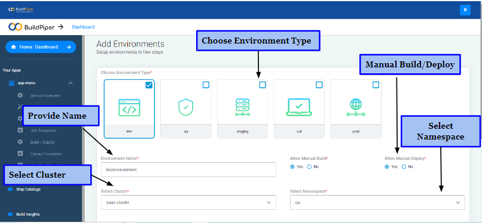Image resolution: width=482 pixels, height=223 pixels.
Task: Select the uat environment card label
Action: click(299, 131)
